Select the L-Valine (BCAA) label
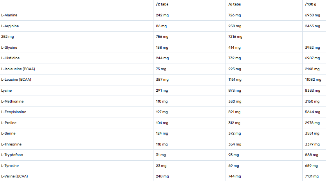The image size is (326, 181). pos(14,176)
